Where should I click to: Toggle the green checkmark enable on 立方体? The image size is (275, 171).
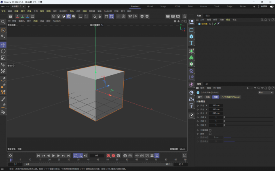pos(215,24)
